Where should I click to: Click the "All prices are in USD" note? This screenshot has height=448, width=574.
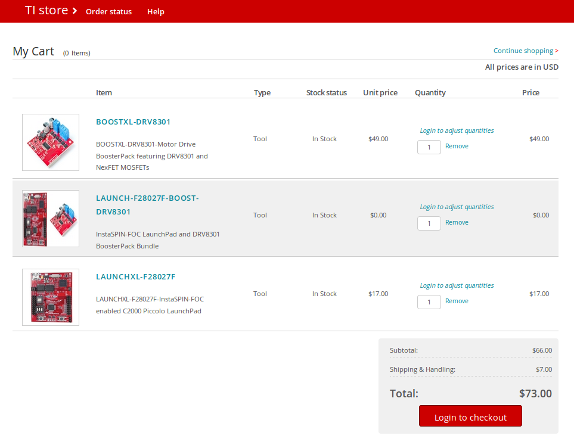click(x=522, y=67)
